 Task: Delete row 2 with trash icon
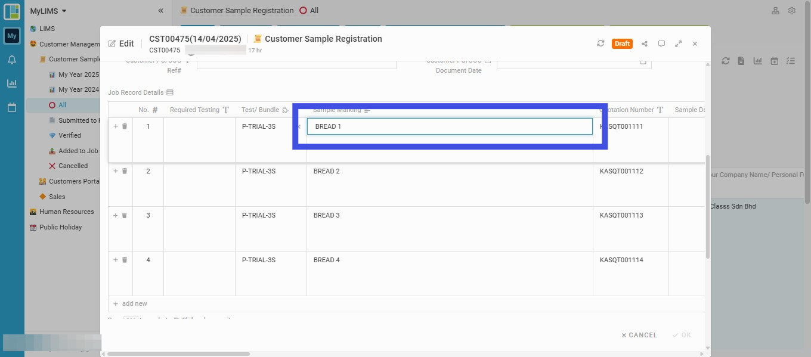(x=125, y=171)
